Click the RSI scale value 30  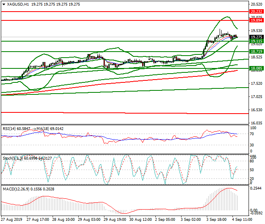[x=252, y=145]
